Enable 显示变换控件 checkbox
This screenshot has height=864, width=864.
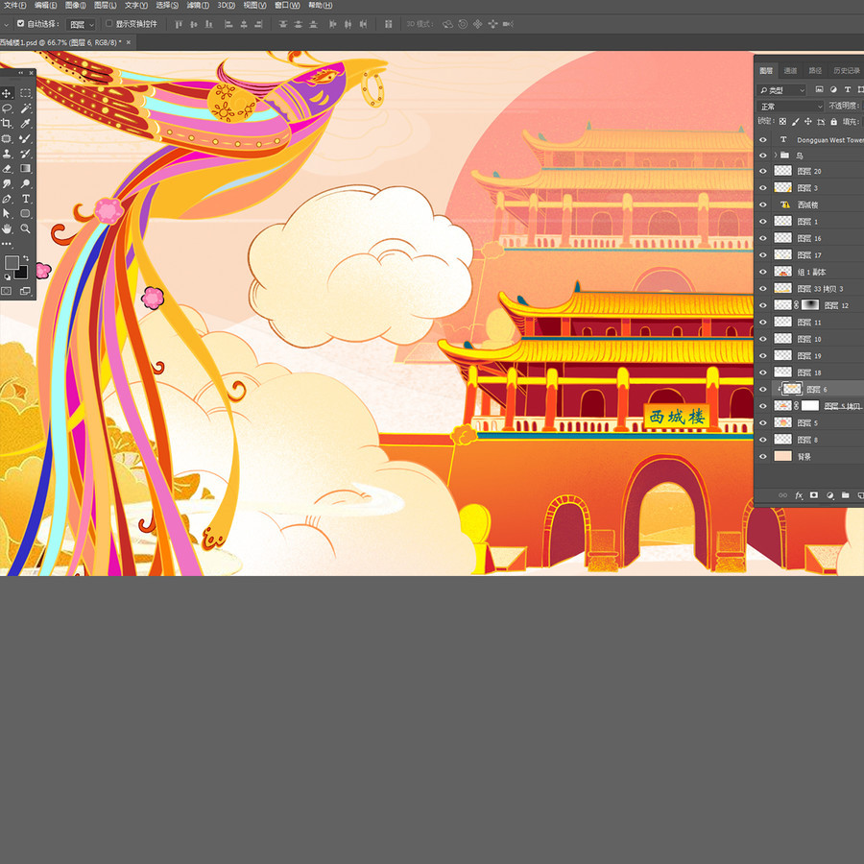109,24
